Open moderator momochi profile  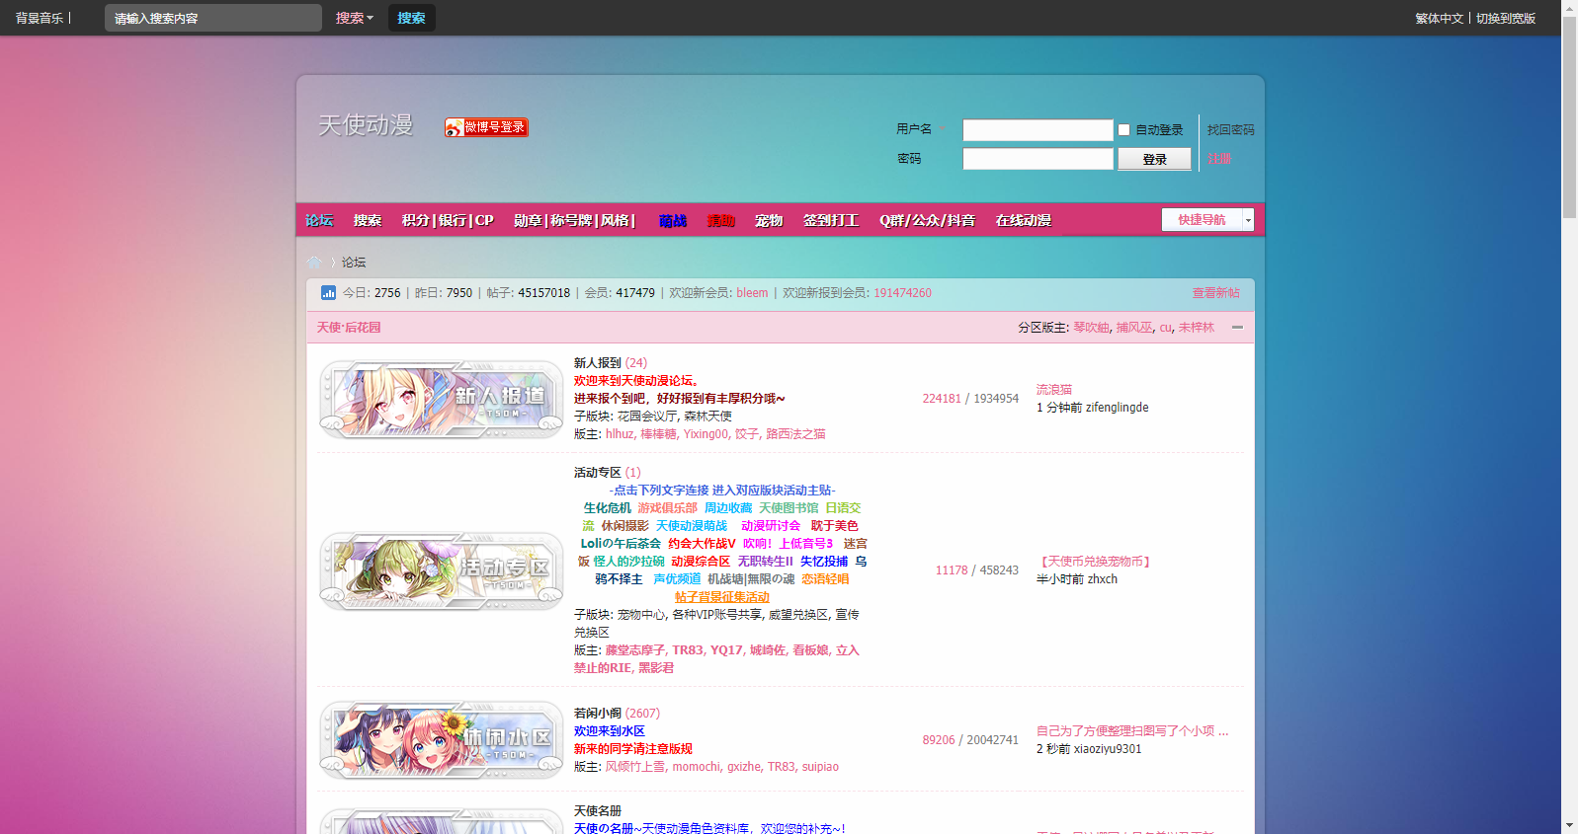[x=697, y=767]
